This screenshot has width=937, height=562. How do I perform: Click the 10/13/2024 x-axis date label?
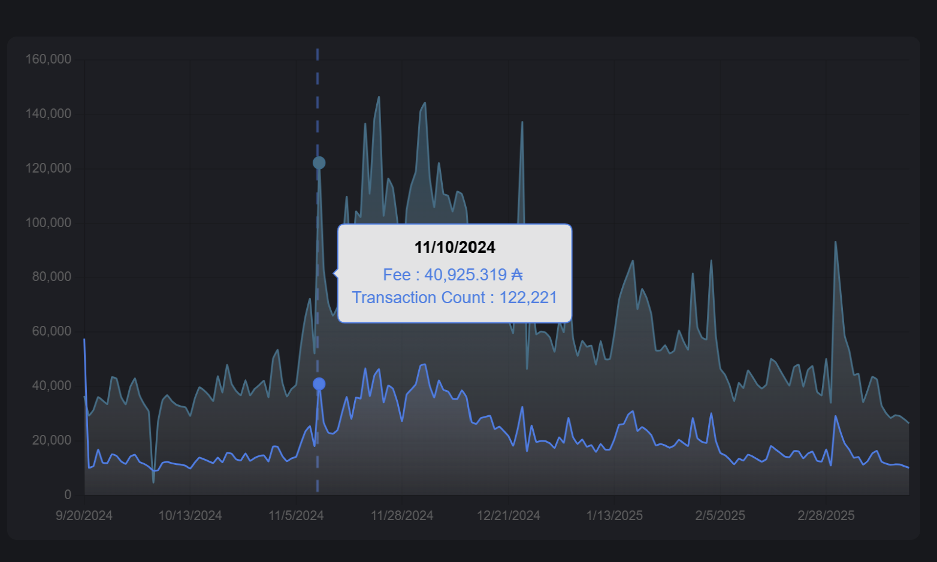point(190,516)
